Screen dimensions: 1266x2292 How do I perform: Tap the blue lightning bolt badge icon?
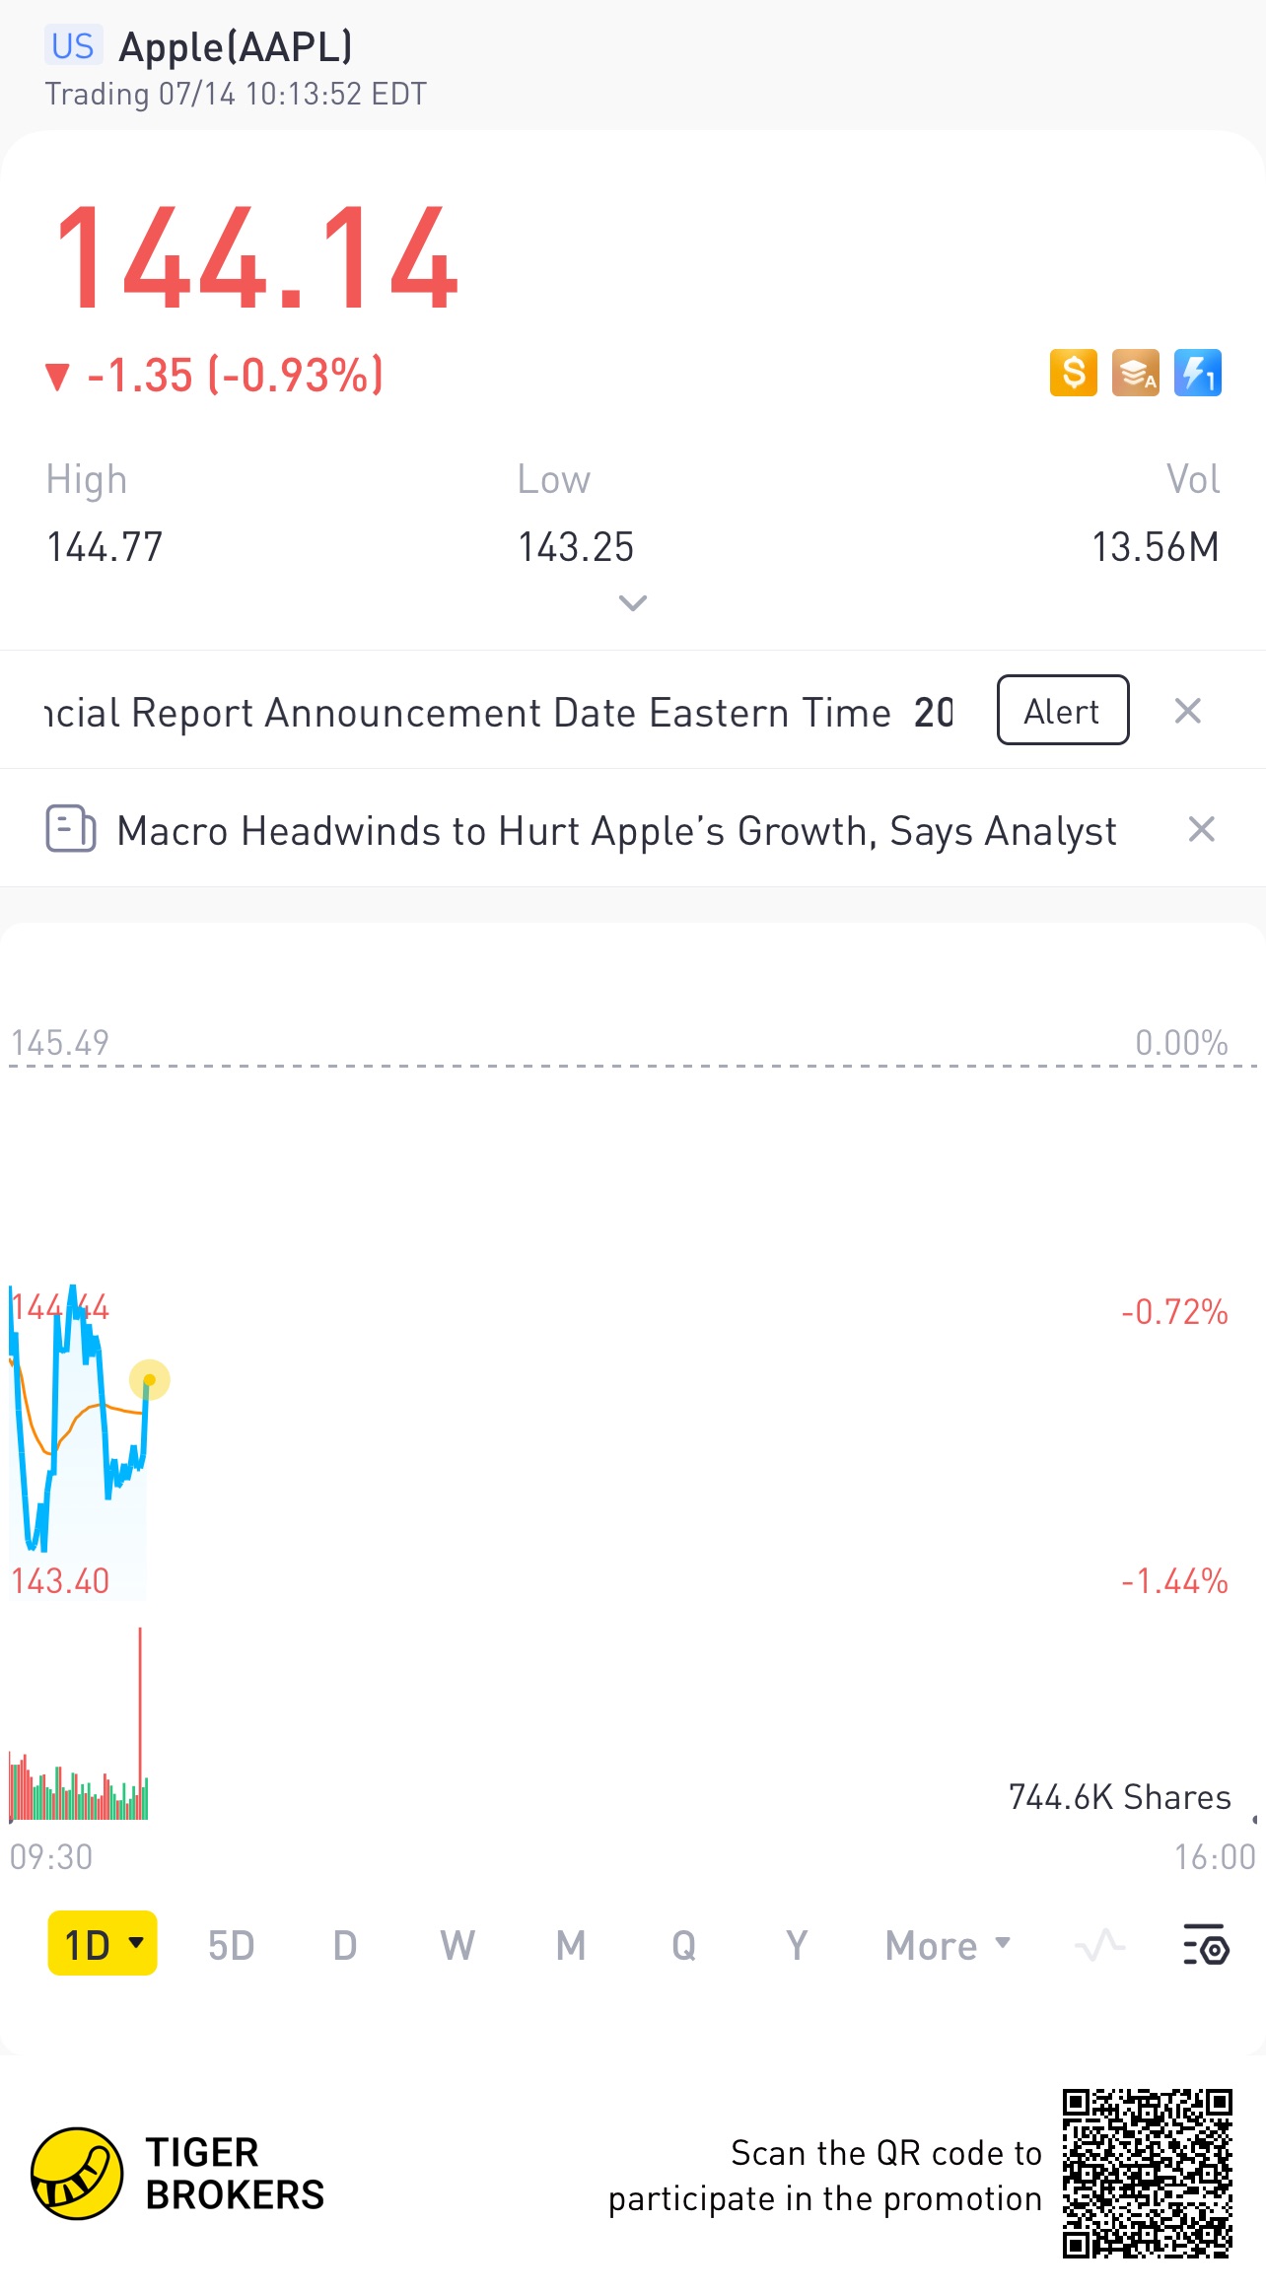click(x=1197, y=374)
